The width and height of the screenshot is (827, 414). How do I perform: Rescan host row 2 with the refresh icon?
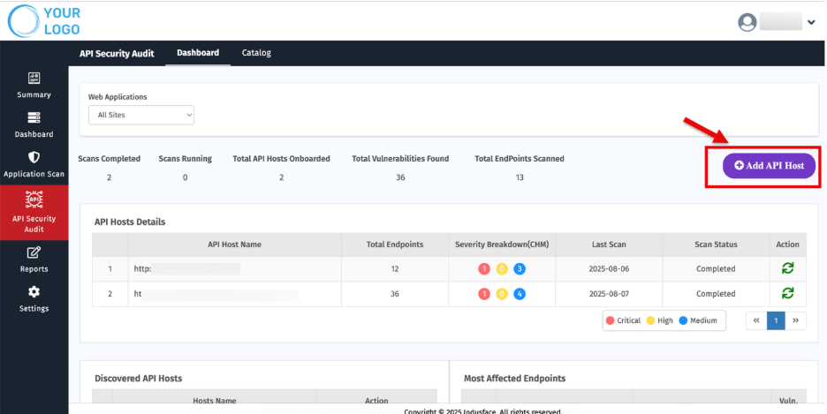coord(787,293)
